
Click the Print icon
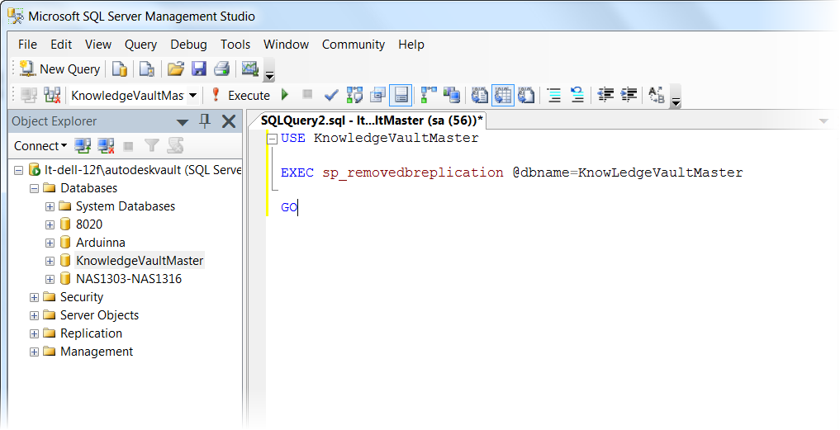pyautogui.click(x=222, y=69)
